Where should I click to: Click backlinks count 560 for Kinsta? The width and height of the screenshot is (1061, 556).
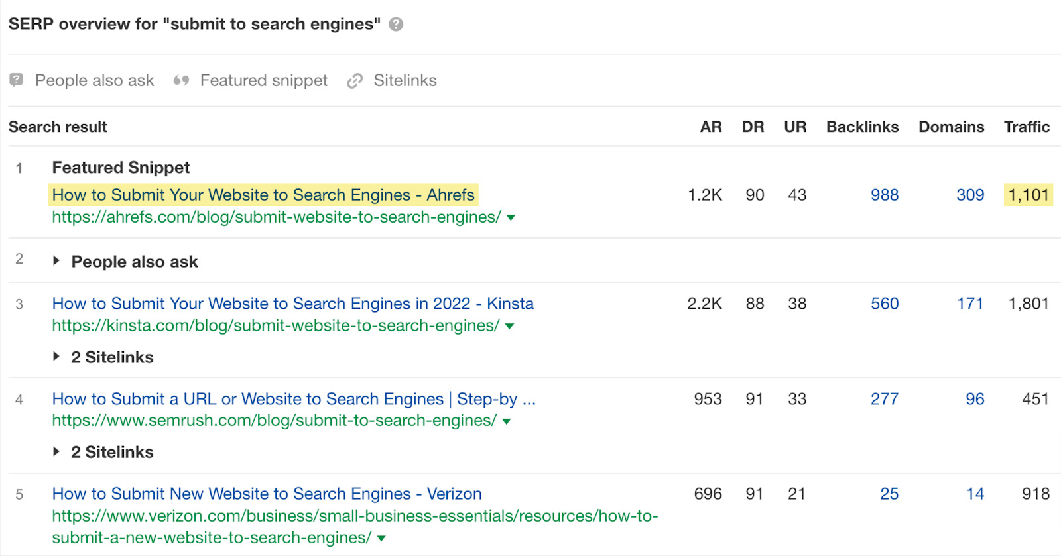pyautogui.click(x=885, y=304)
